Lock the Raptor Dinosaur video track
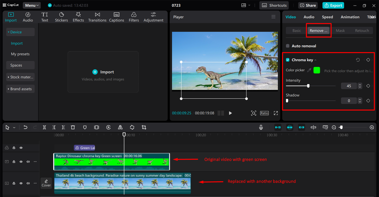The width and height of the screenshot is (379, 197). (x=14, y=162)
